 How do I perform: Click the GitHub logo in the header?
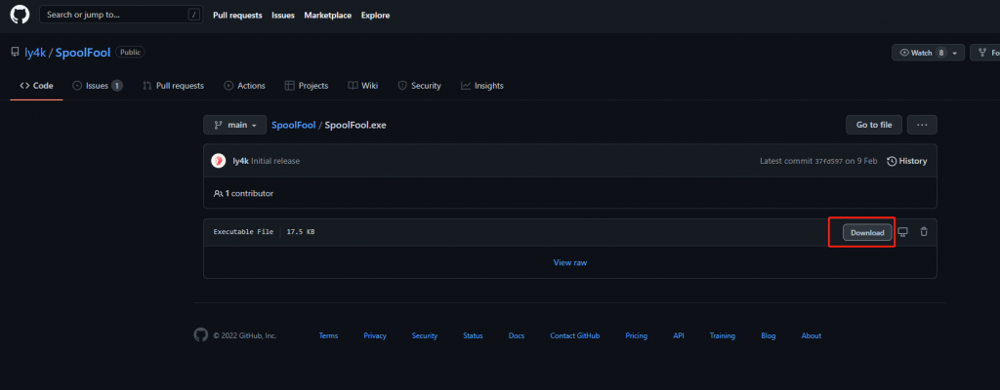[x=20, y=15]
